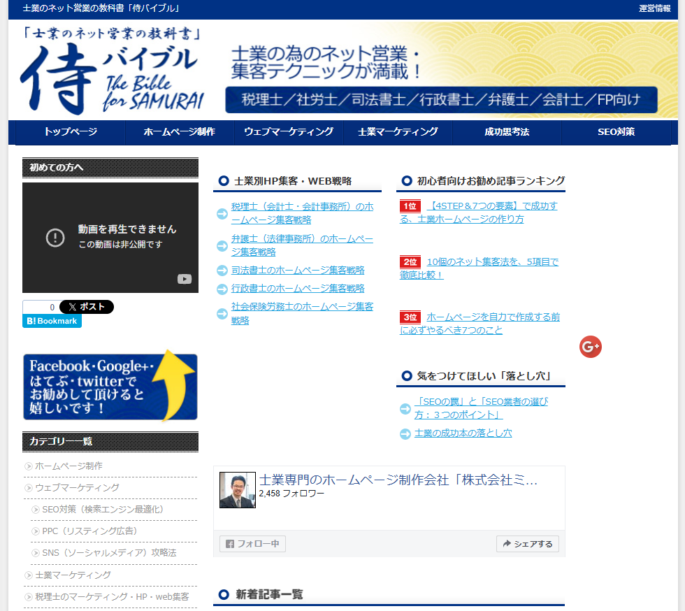This screenshot has width=685, height=611.
Task: Click arrow icon beside 社会保険労務士 link
Action: coord(222,315)
